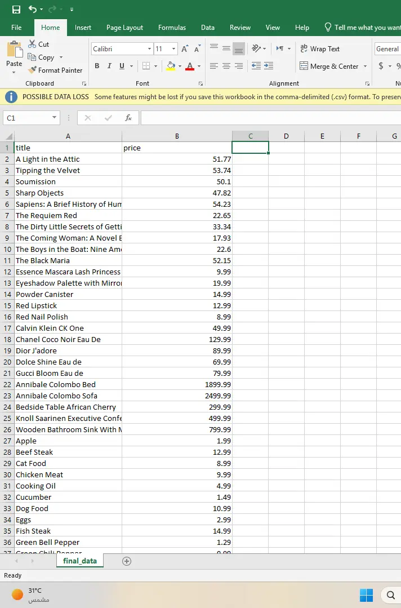Set middle vertical alignment

pos(226,48)
